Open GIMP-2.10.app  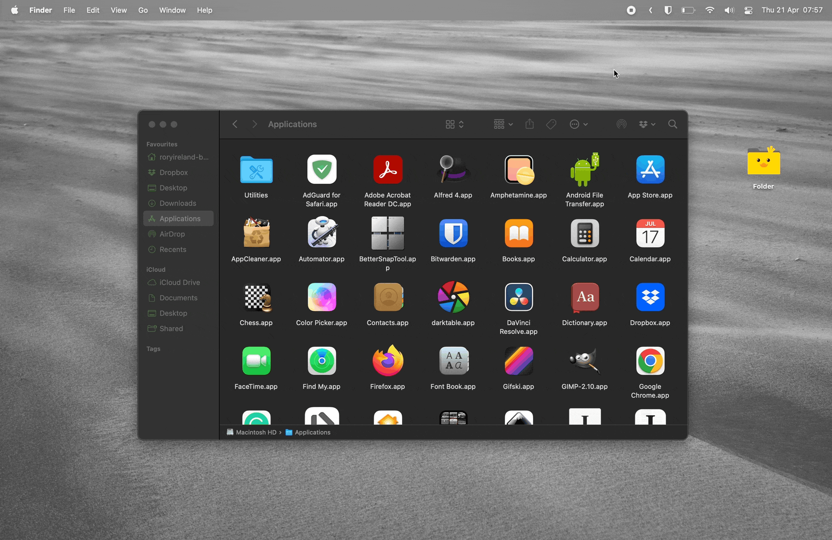584,361
